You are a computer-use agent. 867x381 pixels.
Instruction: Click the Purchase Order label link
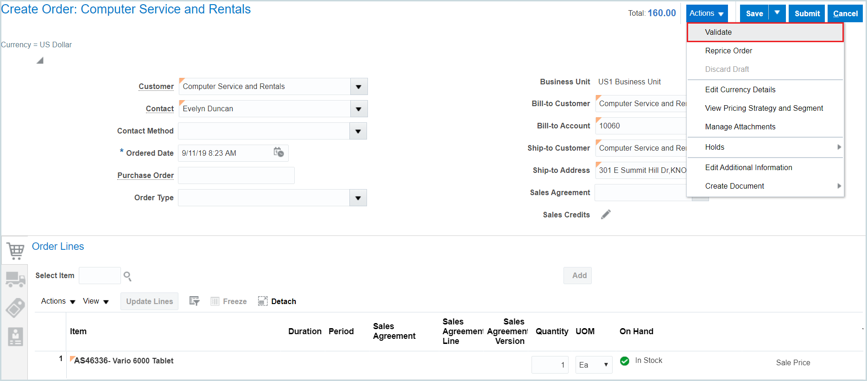click(x=146, y=176)
